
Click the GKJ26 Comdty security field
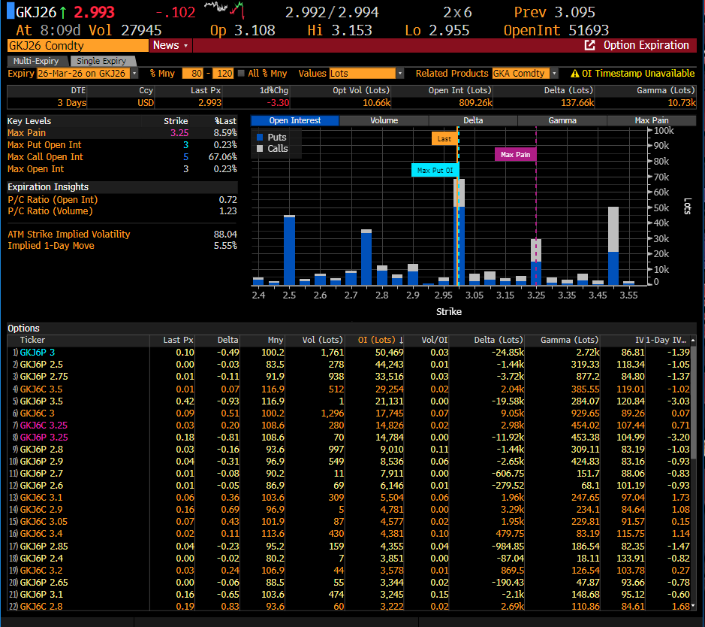[78, 45]
